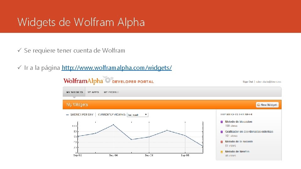Click the '199 views' text
Image resolution: width=301 pixels, height=169 pixels.
pos(231,126)
